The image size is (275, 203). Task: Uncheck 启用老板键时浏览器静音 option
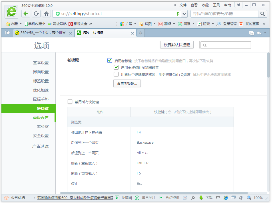click(116, 68)
